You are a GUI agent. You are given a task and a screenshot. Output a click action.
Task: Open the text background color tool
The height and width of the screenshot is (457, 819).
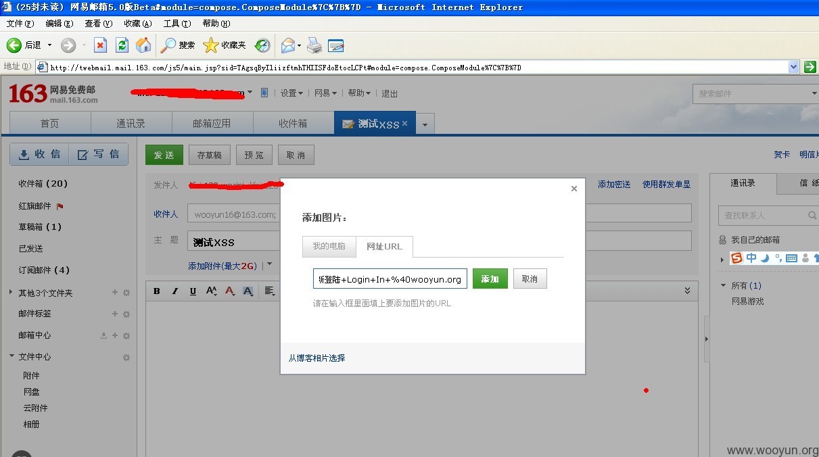(248, 291)
